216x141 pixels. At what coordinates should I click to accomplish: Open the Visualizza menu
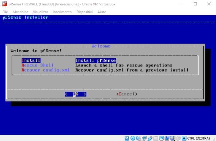coord(41,12)
